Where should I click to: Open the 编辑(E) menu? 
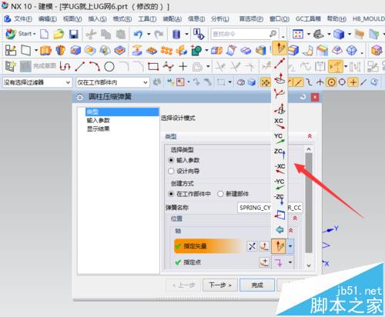48,18
